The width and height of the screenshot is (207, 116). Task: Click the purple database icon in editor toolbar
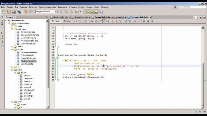click(152, 21)
